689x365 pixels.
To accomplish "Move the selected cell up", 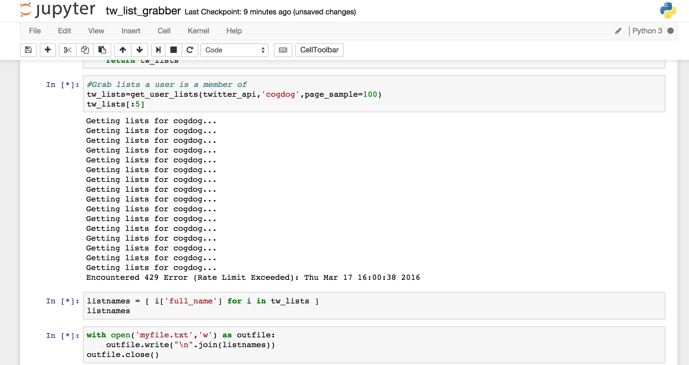I will click(123, 50).
